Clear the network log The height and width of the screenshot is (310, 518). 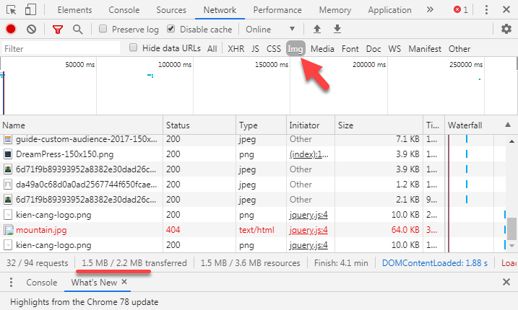pos(31,29)
